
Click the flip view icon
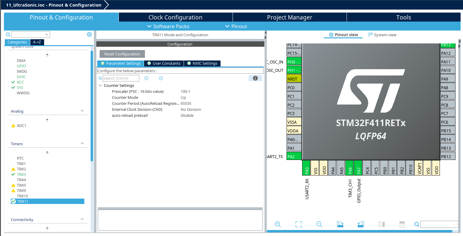pyautogui.click(x=381, y=224)
